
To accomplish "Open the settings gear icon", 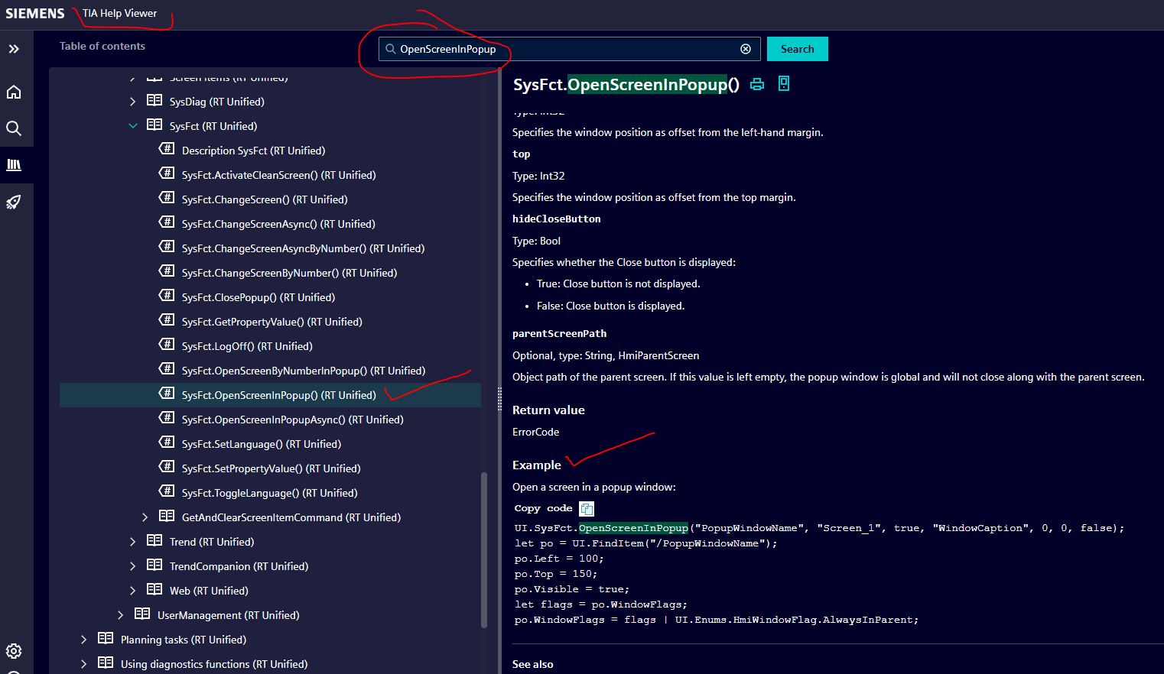I will point(14,651).
